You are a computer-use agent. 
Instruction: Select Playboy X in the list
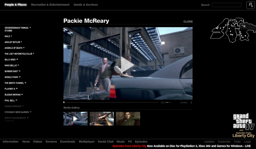(11, 89)
